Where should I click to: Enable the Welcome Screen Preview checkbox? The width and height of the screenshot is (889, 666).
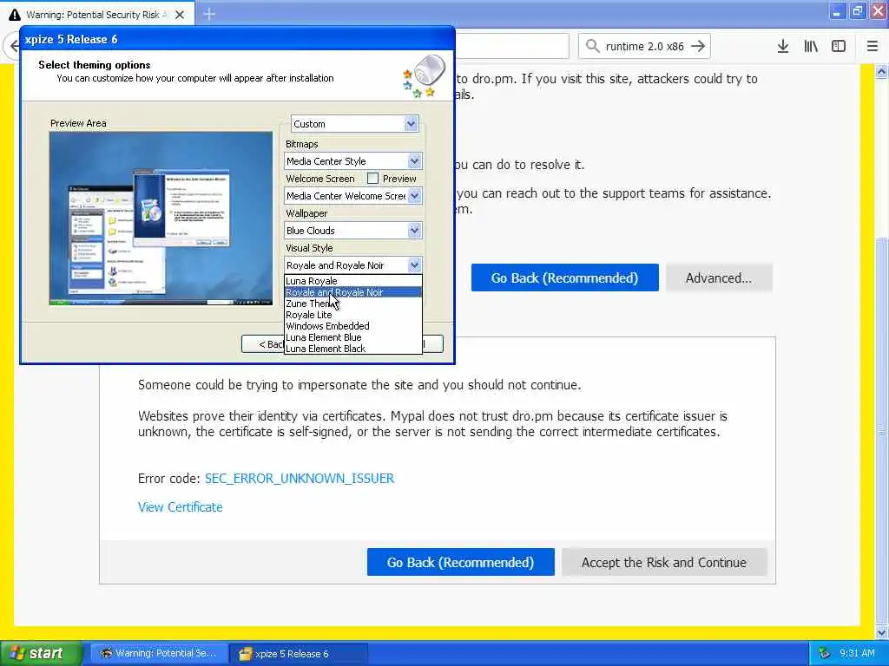point(372,179)
